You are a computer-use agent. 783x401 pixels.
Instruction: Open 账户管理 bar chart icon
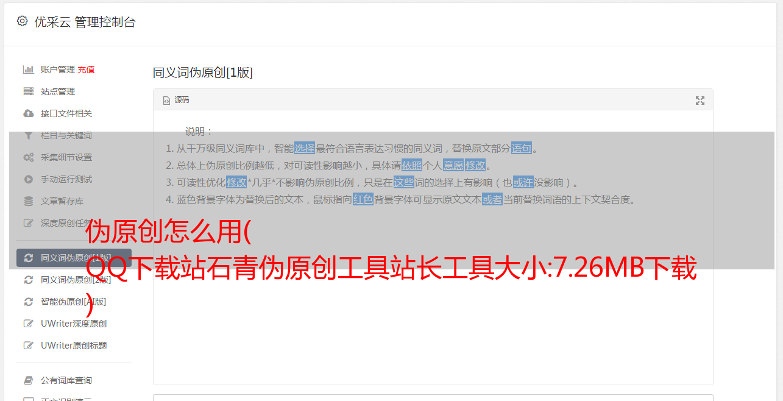pos(28,69)
